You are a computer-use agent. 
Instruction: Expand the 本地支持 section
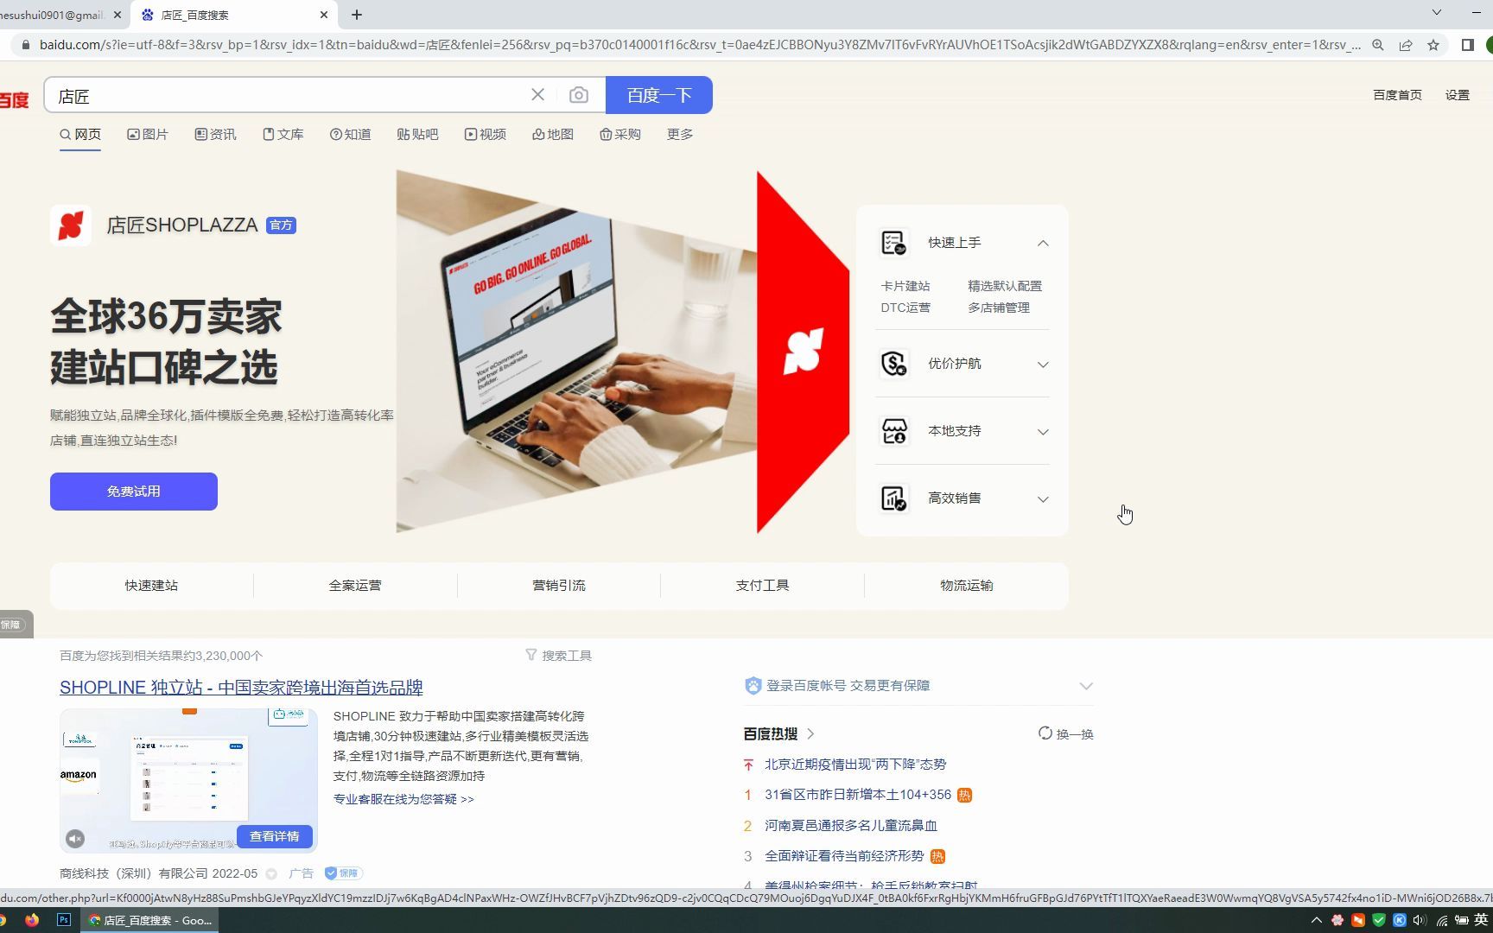coord(1043,431)
